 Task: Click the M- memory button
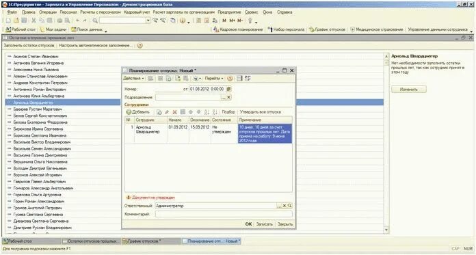pyautogui.click(x=240, y=21)
